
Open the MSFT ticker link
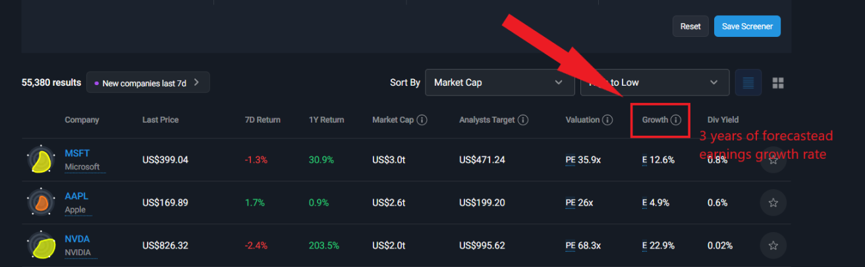77,153
